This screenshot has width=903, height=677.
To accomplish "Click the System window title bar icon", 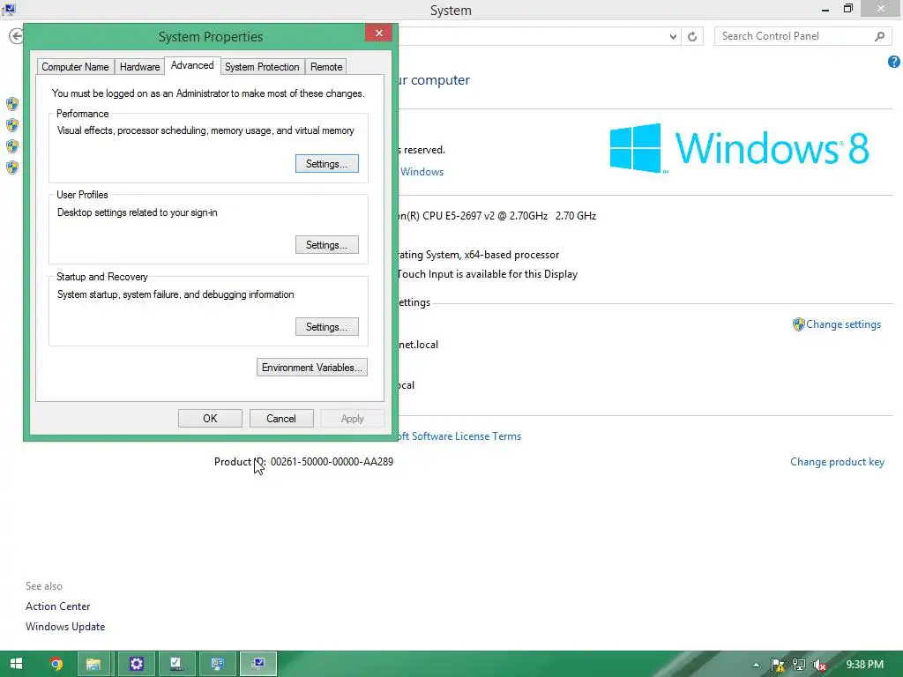I will point(9,9).
